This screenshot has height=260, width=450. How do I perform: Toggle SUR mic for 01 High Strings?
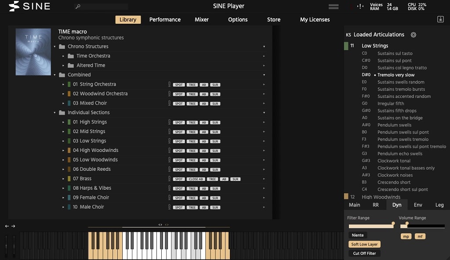[x=215, y=123]
